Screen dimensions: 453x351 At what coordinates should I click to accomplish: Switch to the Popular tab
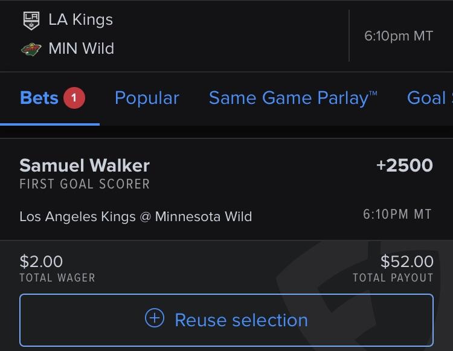tap(147, 98)
